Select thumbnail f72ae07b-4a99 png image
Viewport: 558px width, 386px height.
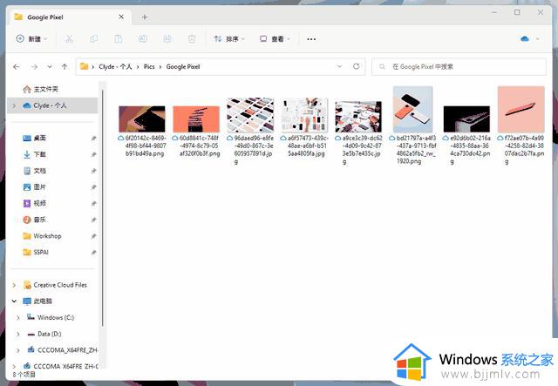521,109
